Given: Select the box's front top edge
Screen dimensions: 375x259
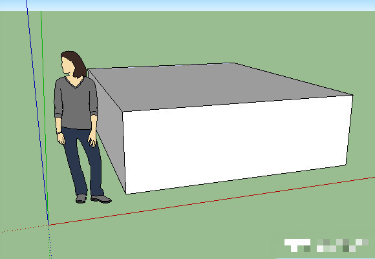Looking at the screenshot, I should (x=238, y=103).
